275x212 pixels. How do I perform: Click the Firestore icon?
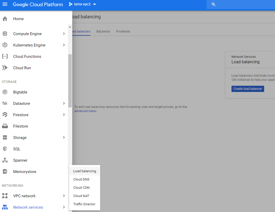click(x=5, y=115)
